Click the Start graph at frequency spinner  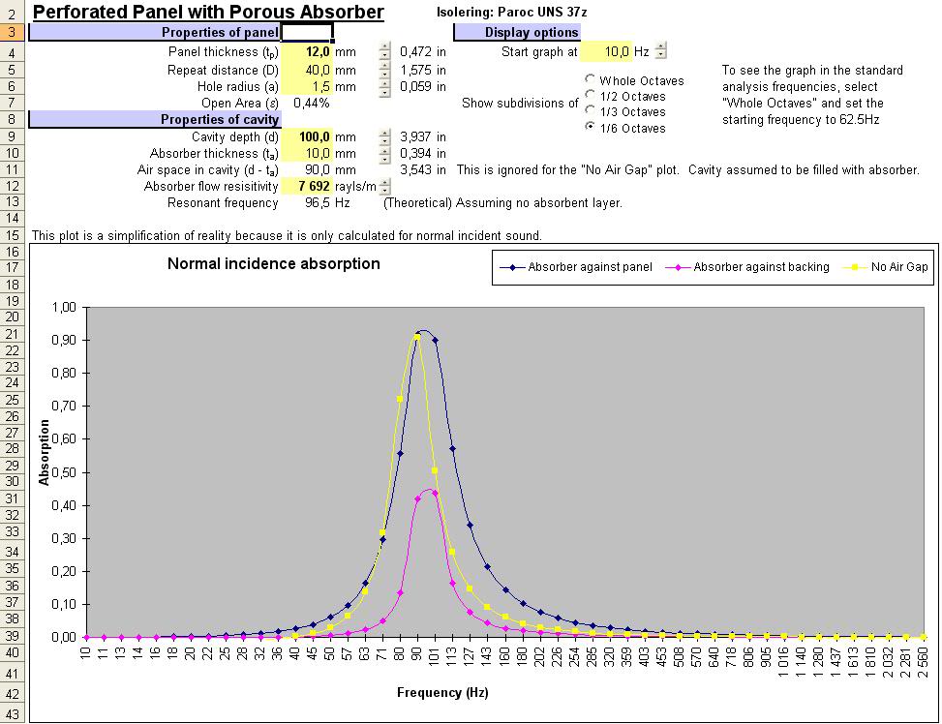click(660, 51)
